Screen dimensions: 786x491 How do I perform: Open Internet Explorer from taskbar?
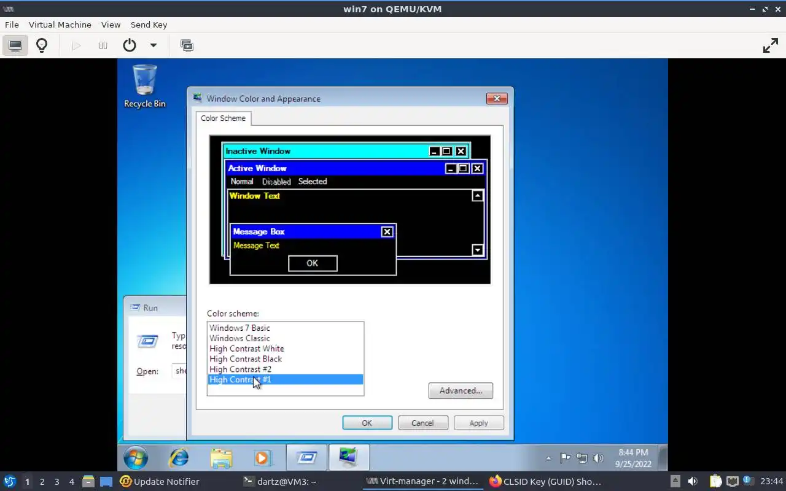point(179,458)
